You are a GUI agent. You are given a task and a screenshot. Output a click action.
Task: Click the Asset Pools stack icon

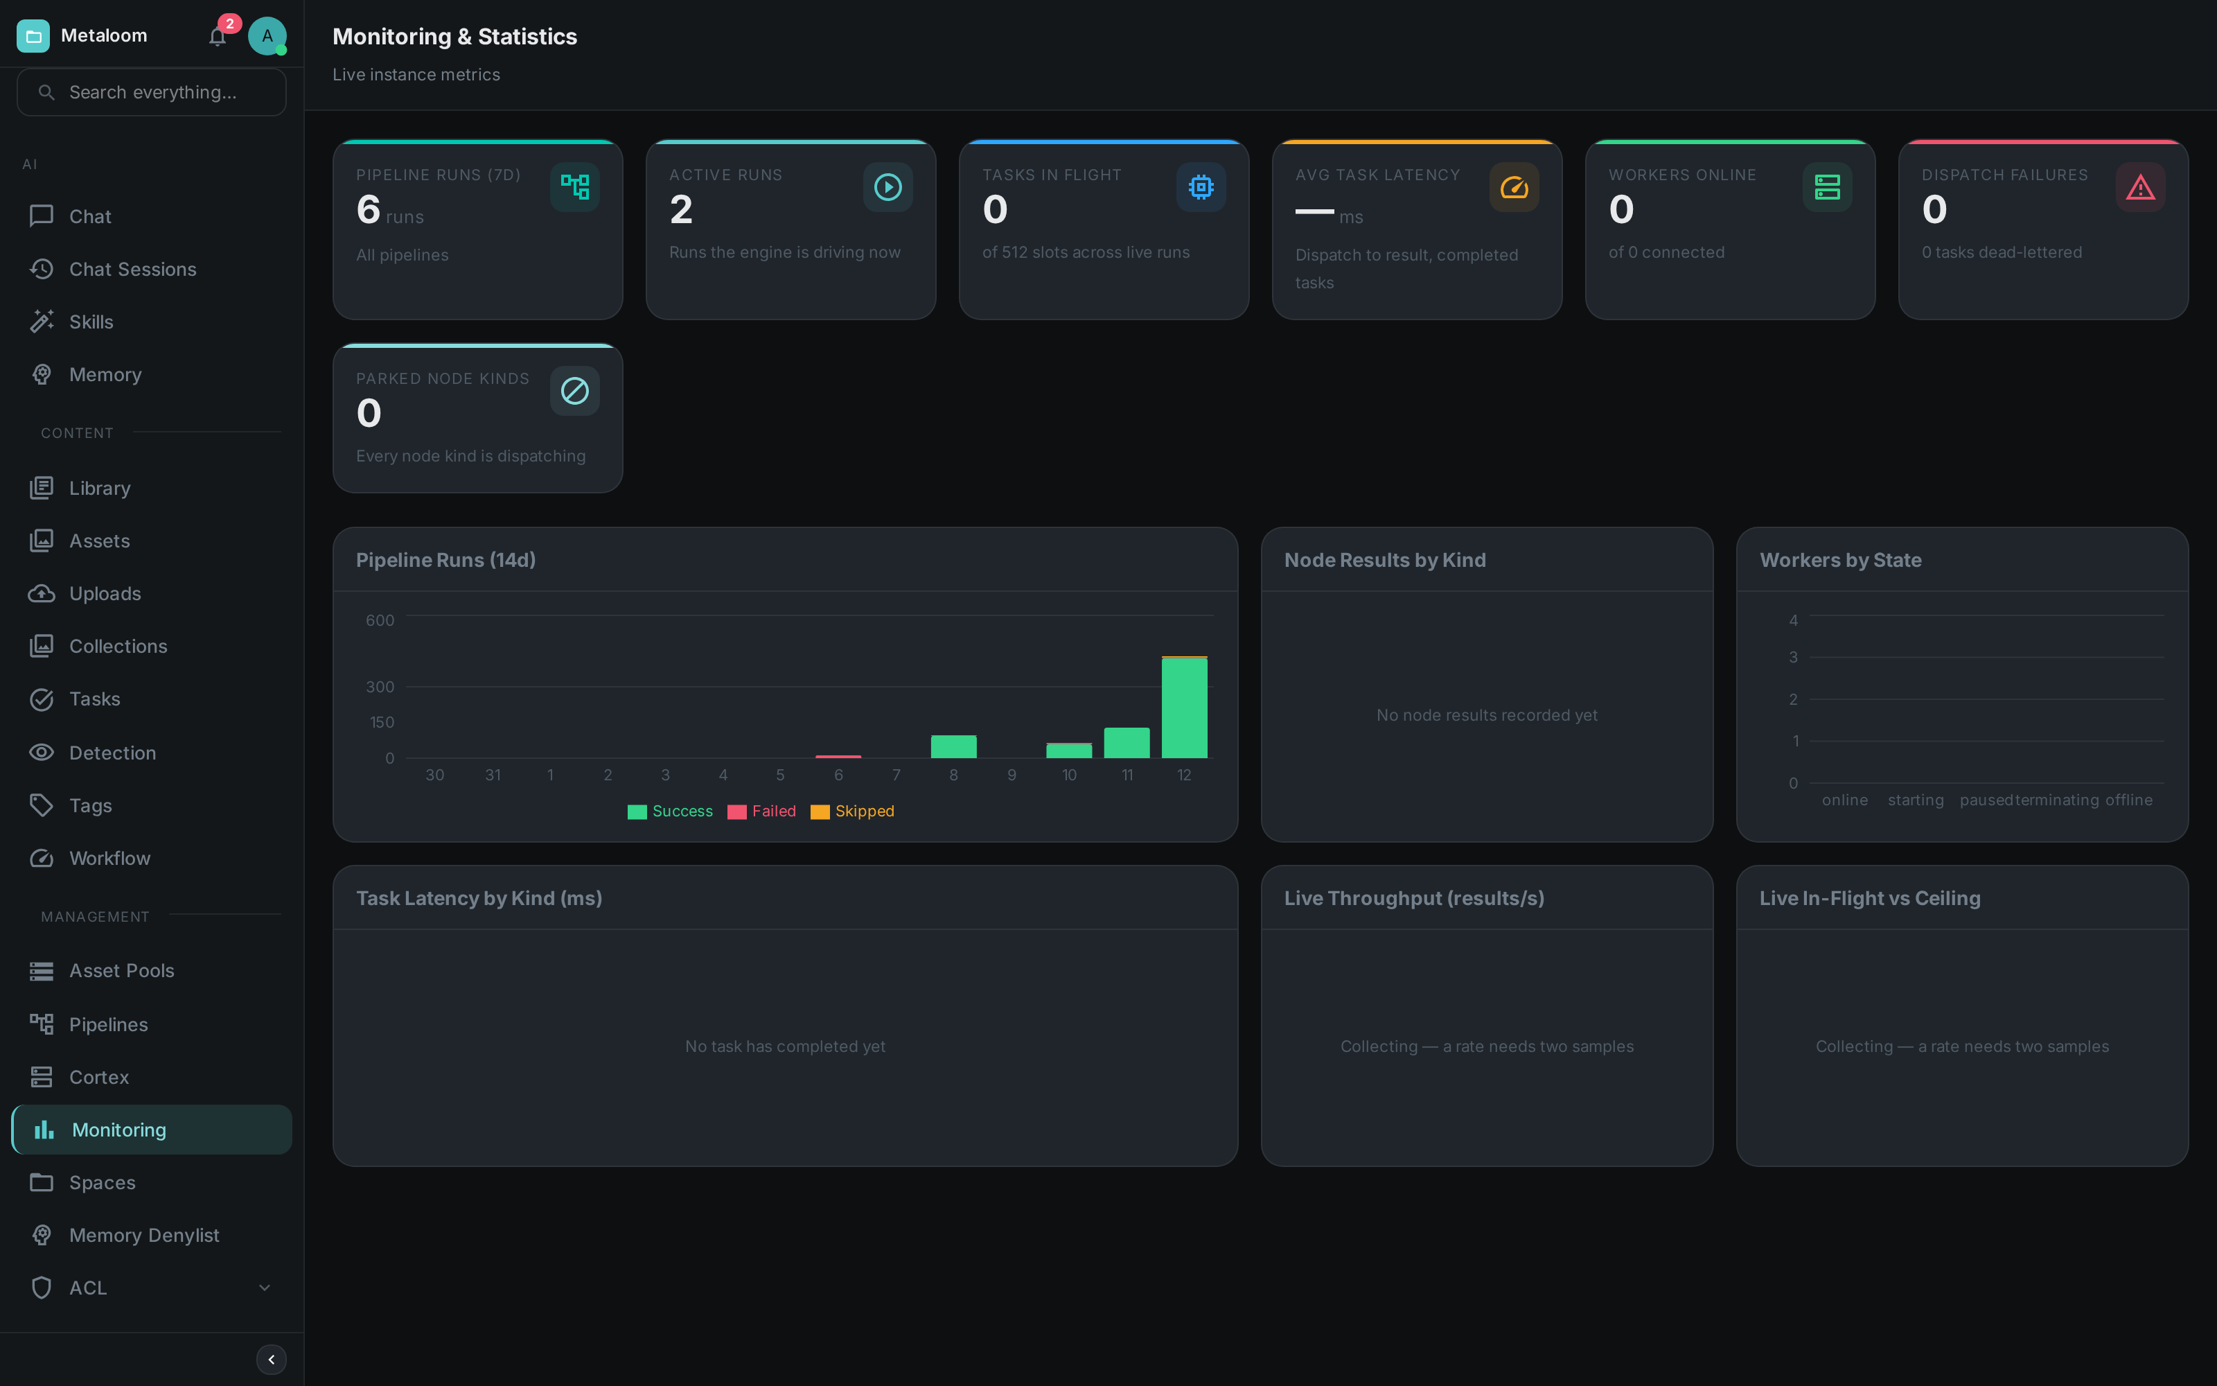point(42,971)
